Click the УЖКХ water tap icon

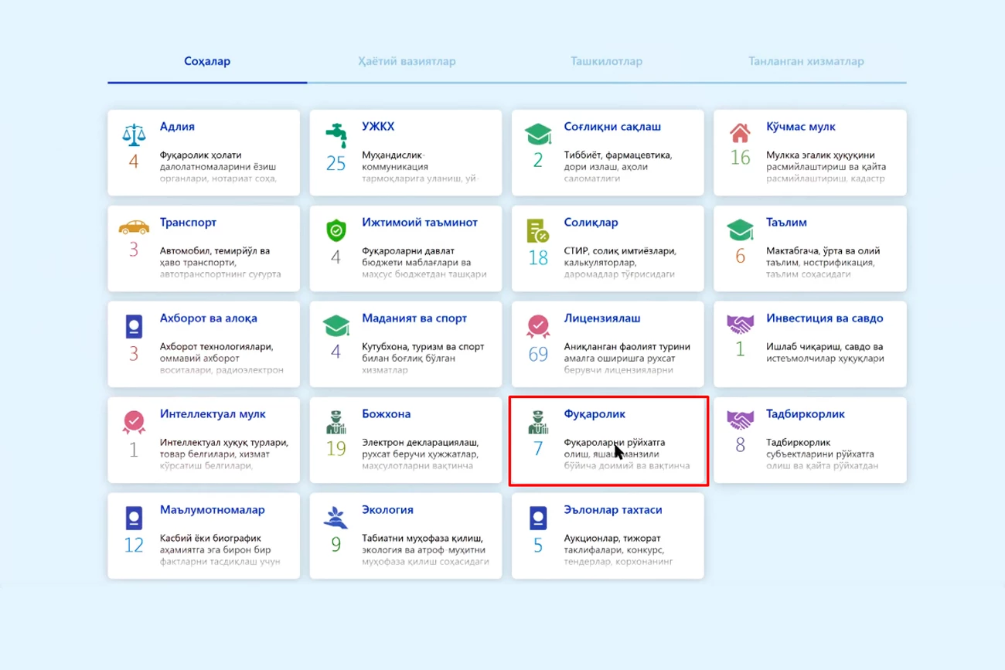coord(336,134)
